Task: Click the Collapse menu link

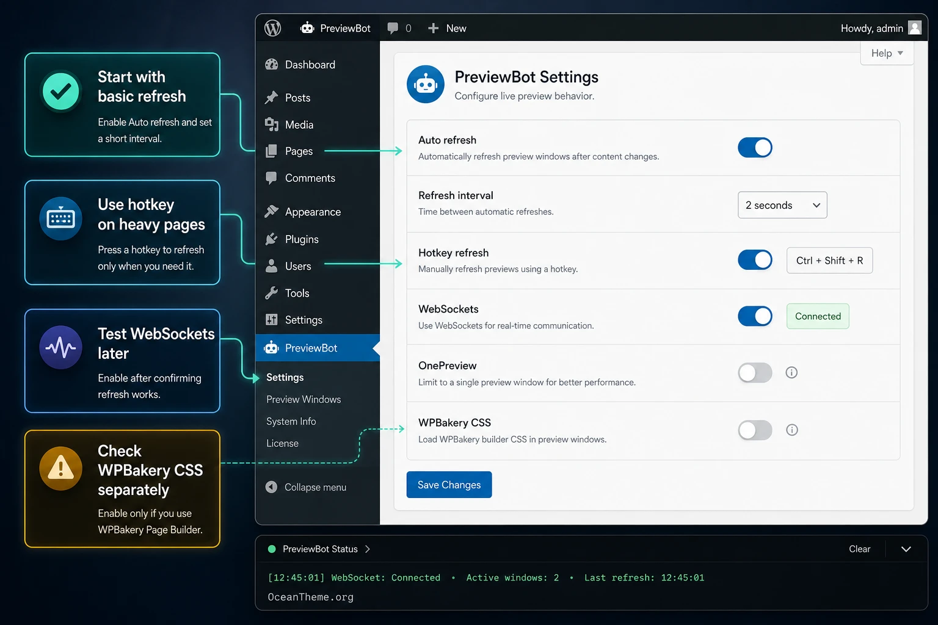Action: point(315,487)
